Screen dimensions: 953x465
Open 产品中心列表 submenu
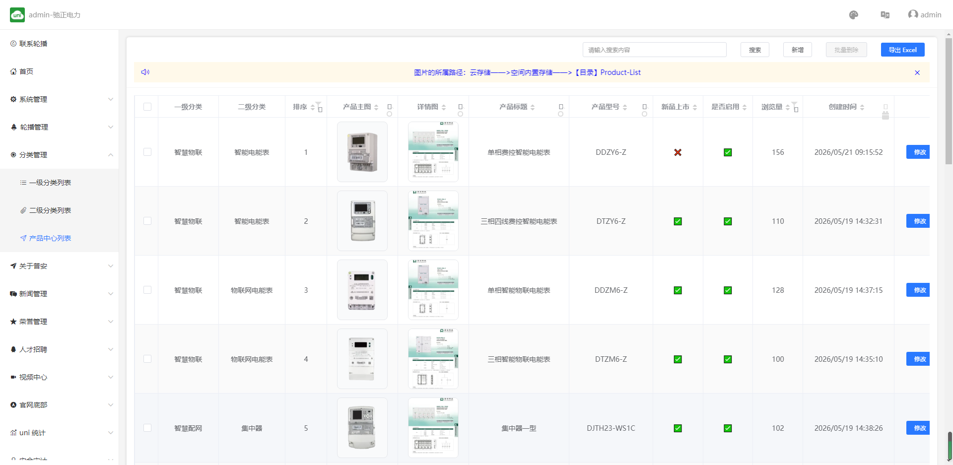tap(60, 238)
